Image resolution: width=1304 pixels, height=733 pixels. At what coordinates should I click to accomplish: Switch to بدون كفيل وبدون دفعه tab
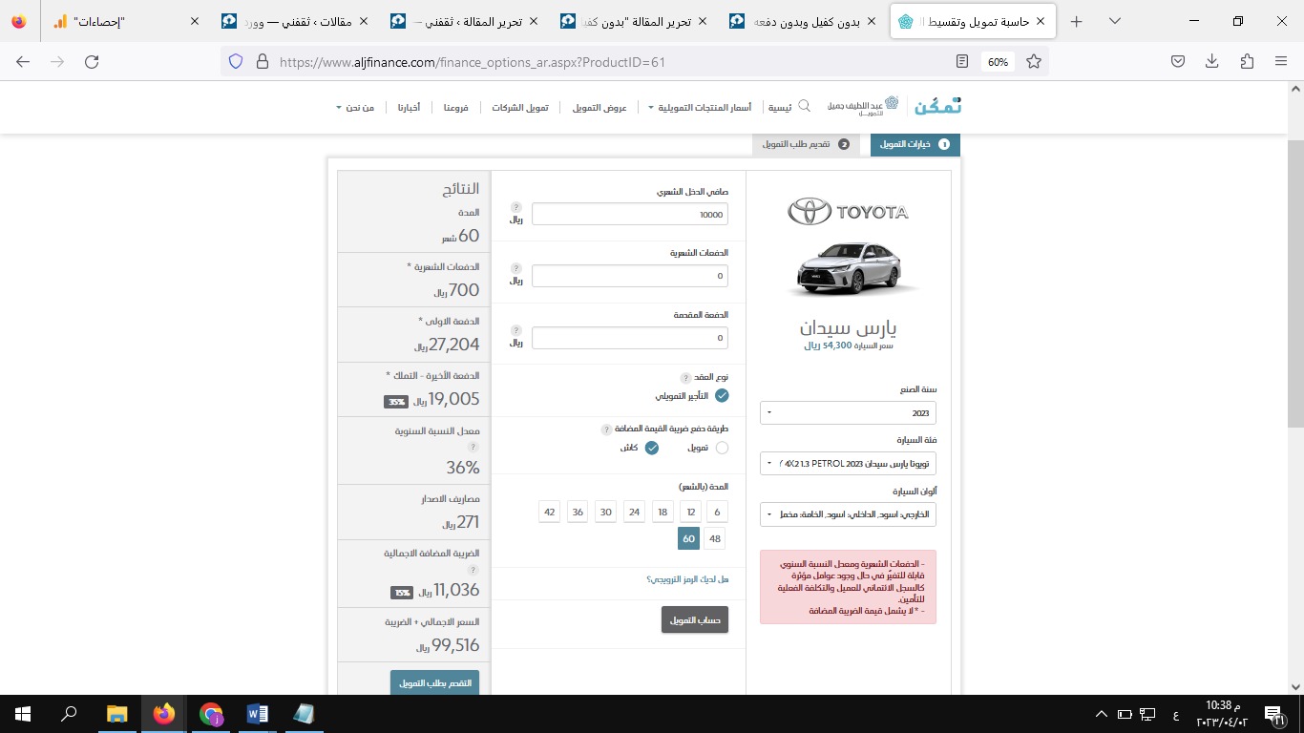(x=800, y=21)
